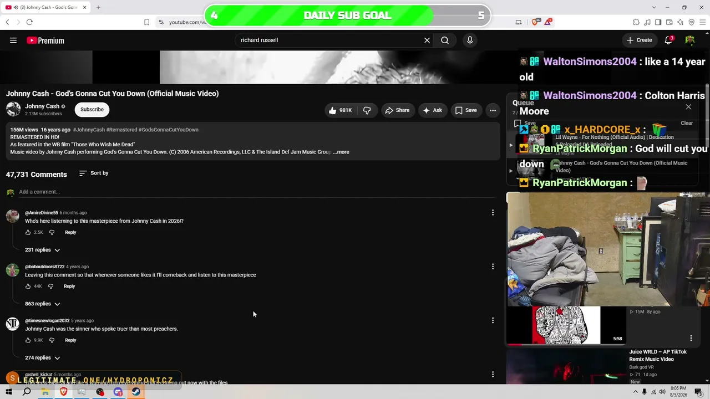This screenshot has width=710, height=399.
Task: Expand 274 replies thread
Action: pyautogui.click(x=43, y=358)
